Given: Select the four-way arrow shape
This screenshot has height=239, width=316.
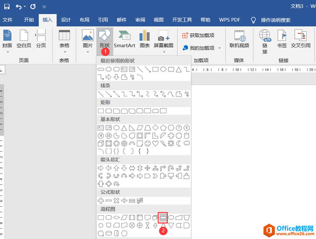Looking at the screenshot, I should 148,168.
